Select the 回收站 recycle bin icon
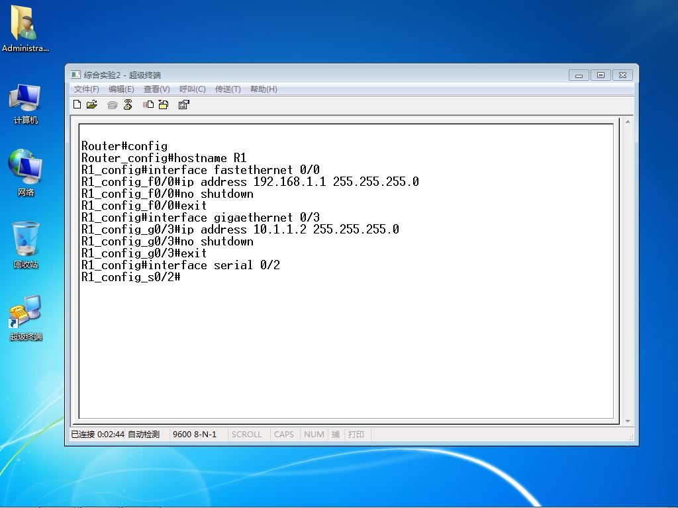678x508 pixels. 26,245
